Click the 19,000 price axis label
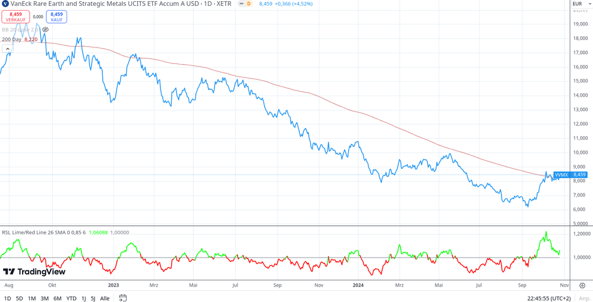This screenshot has width=593, height=302. click(x=580, y=24)
